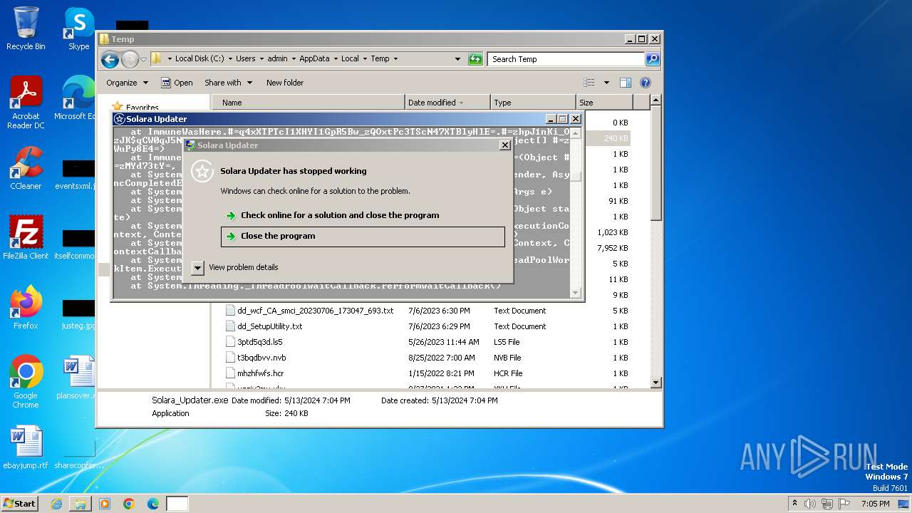The width and height of the screenshot is (912, 513).
Task: Sort by Date modified column header
Action: coord(447,103)
